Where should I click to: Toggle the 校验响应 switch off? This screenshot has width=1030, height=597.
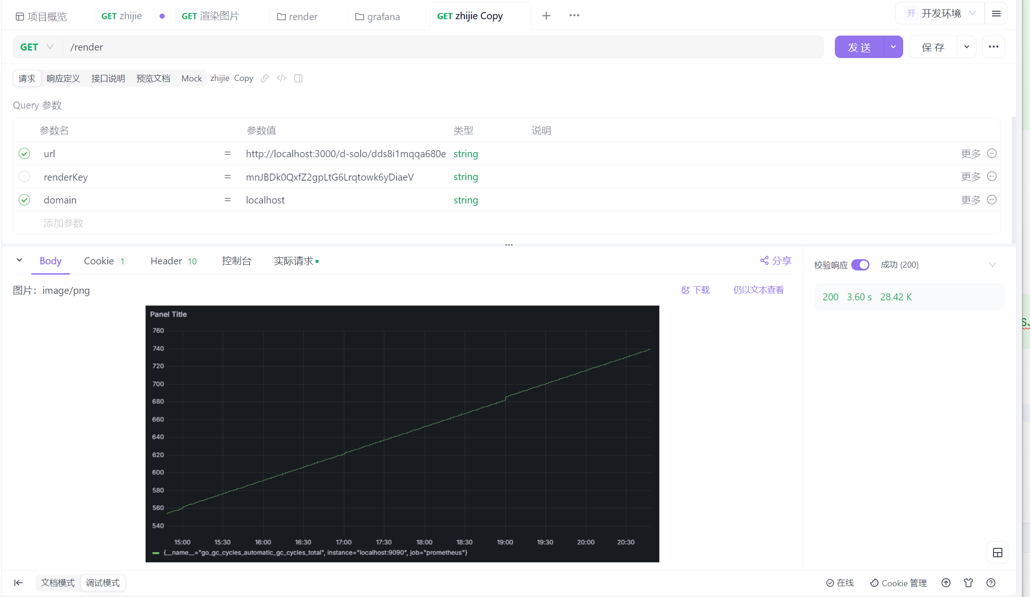[x=860, y=265]
